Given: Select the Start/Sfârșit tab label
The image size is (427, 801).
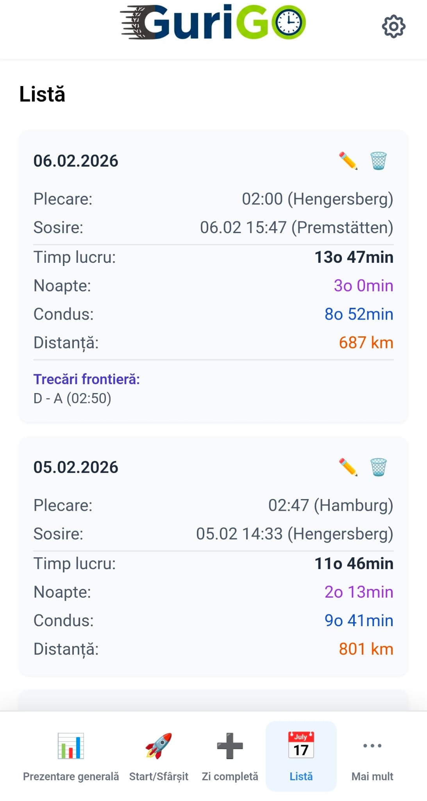Looking at the screenshot, I should pyautogui.click(x=159, y=776).
